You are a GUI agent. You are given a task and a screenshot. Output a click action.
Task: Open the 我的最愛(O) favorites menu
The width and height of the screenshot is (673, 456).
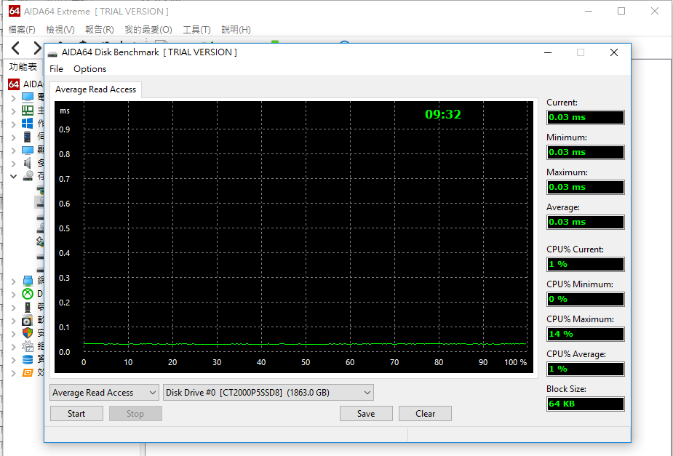[148, 30]
